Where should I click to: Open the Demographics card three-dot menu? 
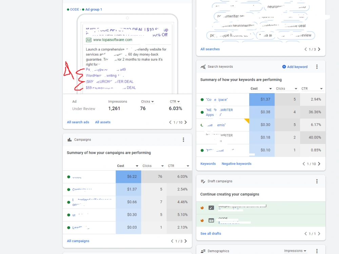317,251
